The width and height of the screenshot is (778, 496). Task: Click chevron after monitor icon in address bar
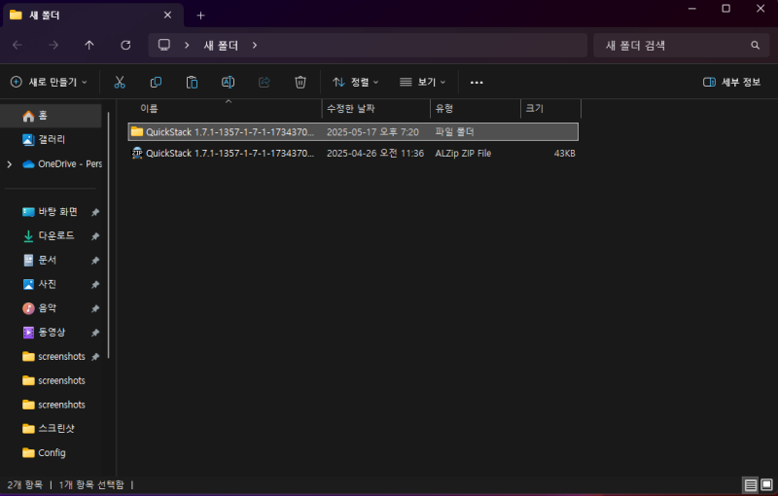[187, 45]
